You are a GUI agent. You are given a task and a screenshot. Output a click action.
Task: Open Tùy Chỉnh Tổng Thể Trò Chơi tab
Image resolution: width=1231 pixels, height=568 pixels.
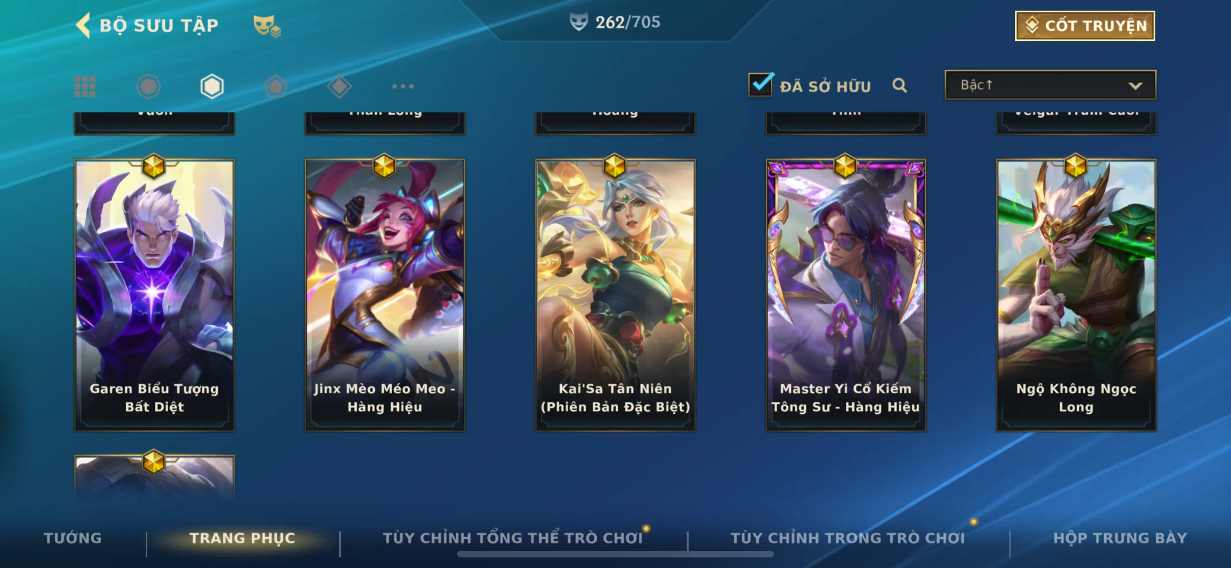click(x=512, y=538)
